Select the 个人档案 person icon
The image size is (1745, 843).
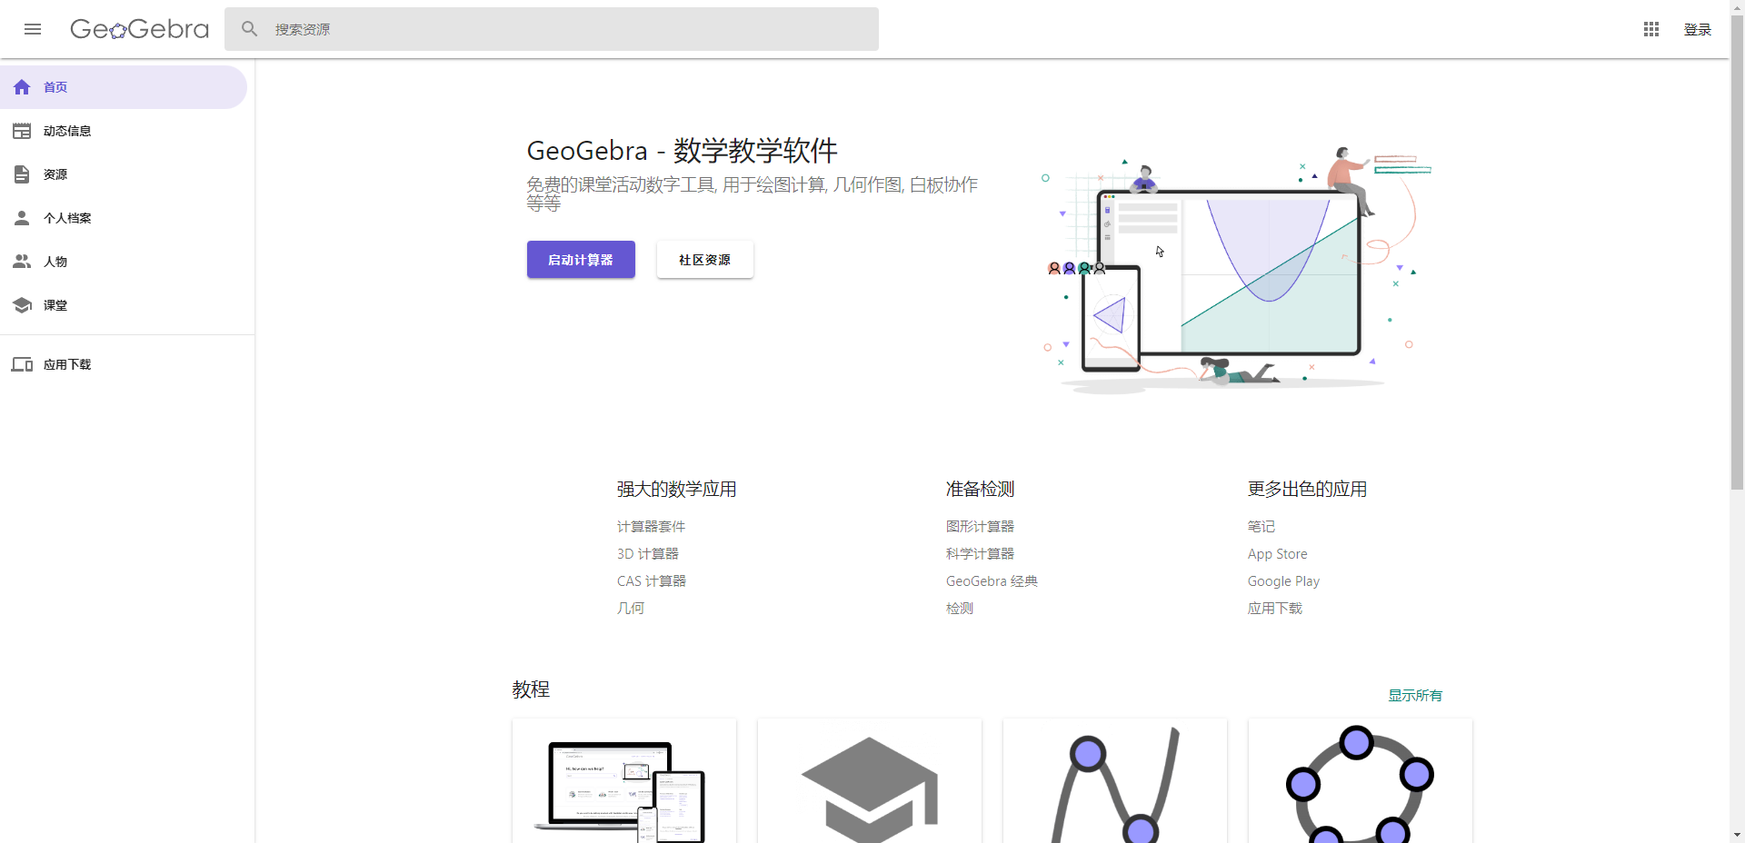click(22, 218)
